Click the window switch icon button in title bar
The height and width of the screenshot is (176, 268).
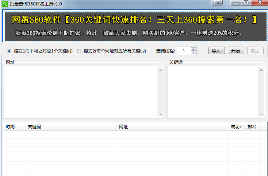217,3
